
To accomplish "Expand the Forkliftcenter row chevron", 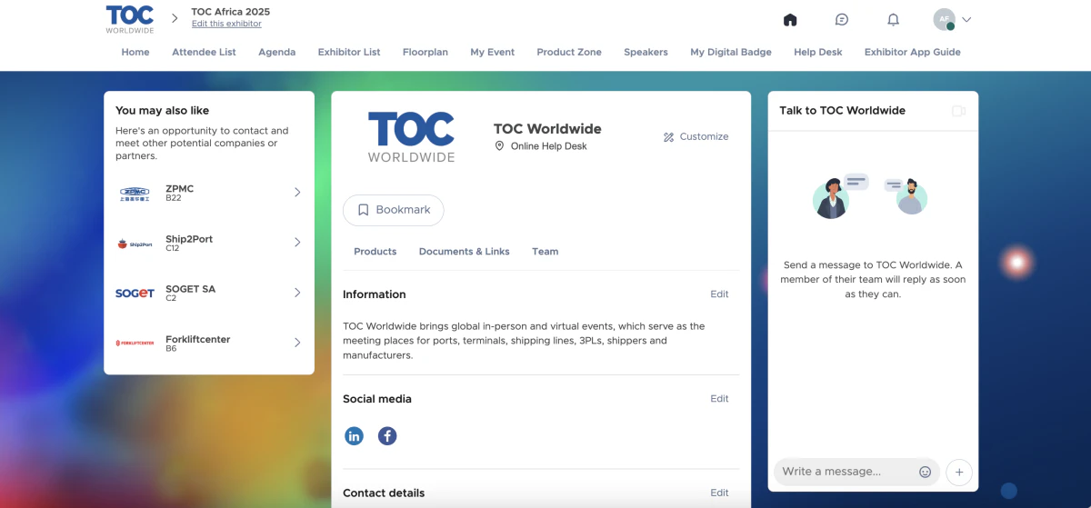I will [297, 343].
